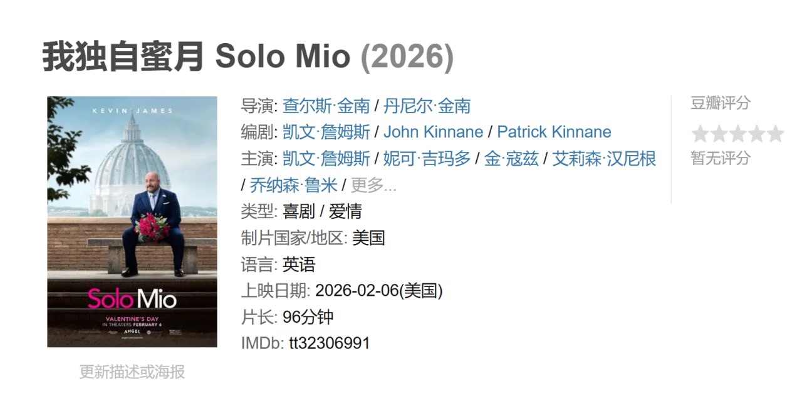Open writer John Kinnane's page
Screen dimensions: 802x409
433,132
